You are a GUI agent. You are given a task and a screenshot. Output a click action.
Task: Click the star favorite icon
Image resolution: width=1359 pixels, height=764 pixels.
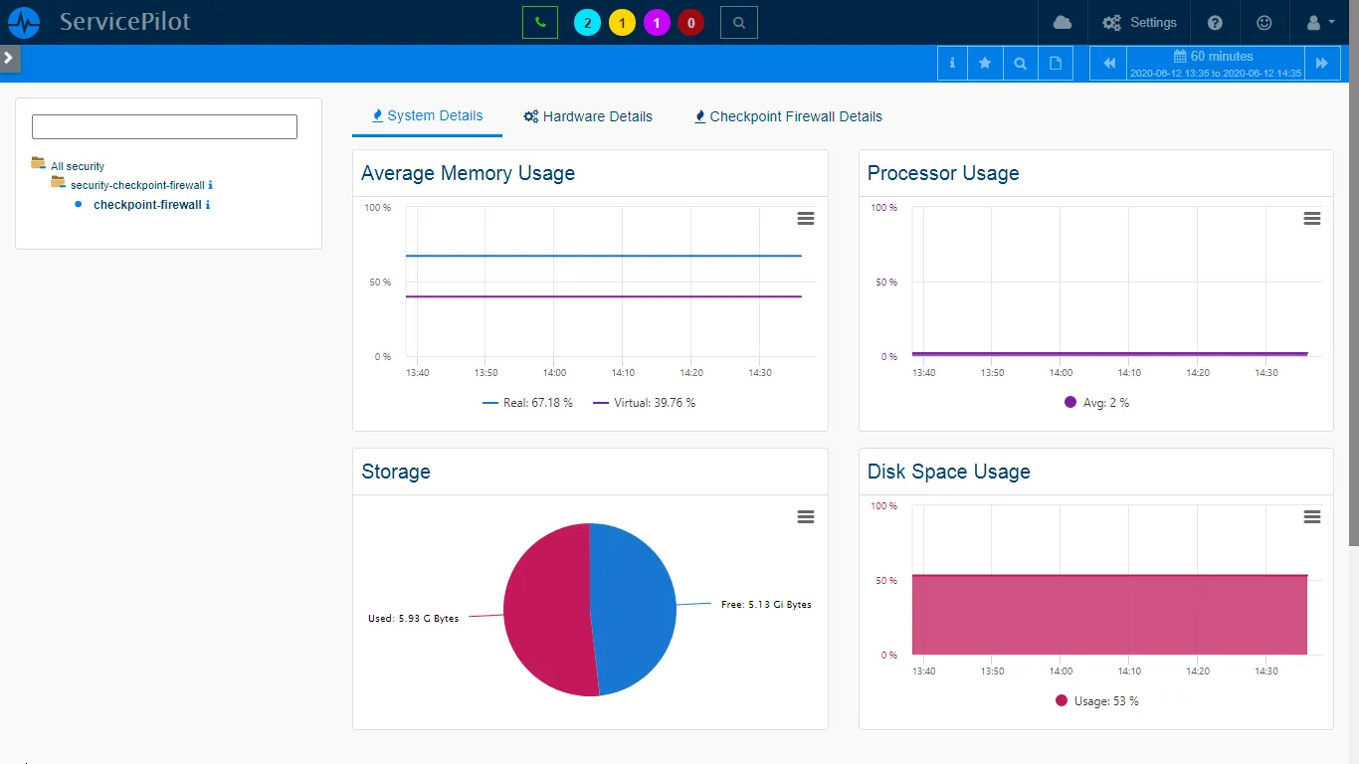(985, 63)
